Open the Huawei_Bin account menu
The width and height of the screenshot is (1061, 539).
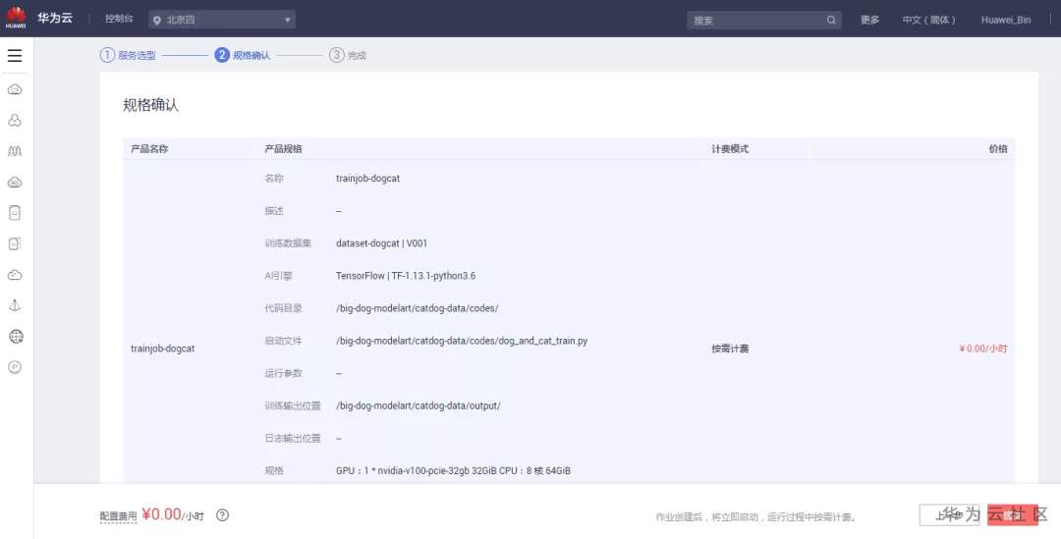(x=1006, y=20)
